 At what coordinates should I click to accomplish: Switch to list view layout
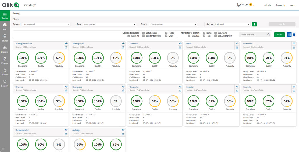pos(294,34)
